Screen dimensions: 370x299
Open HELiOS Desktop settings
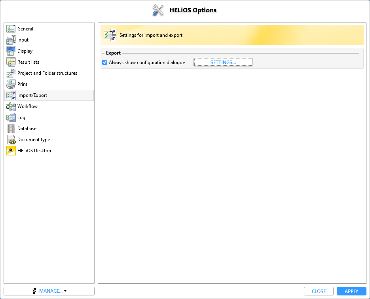click(x=34, y=151)
